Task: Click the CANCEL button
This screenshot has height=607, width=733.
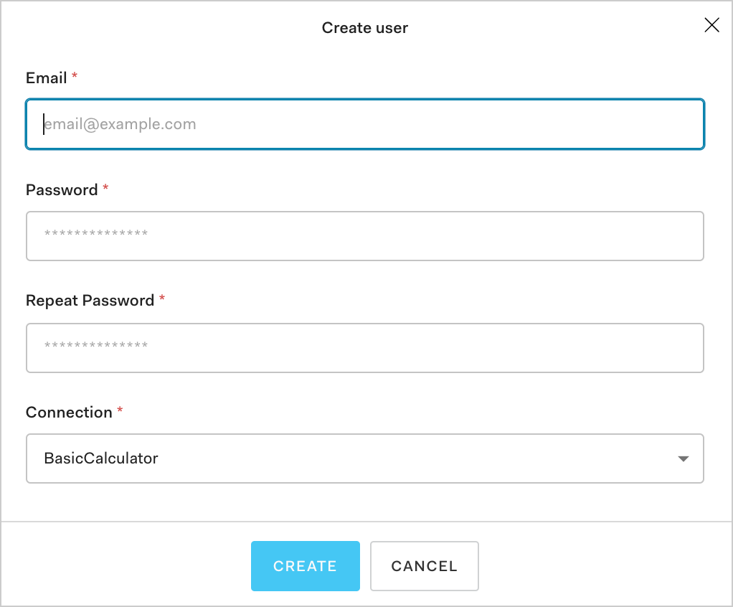Action: 424,566
